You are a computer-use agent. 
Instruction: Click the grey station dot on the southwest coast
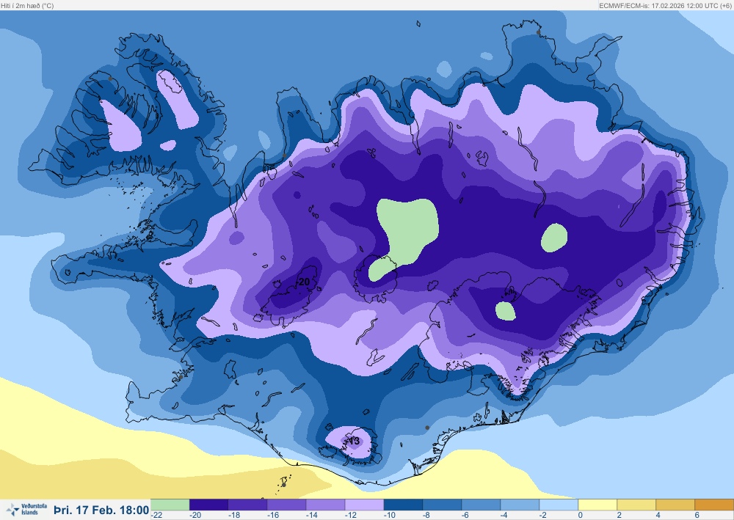pyautogui.click(x=181, y=377)
